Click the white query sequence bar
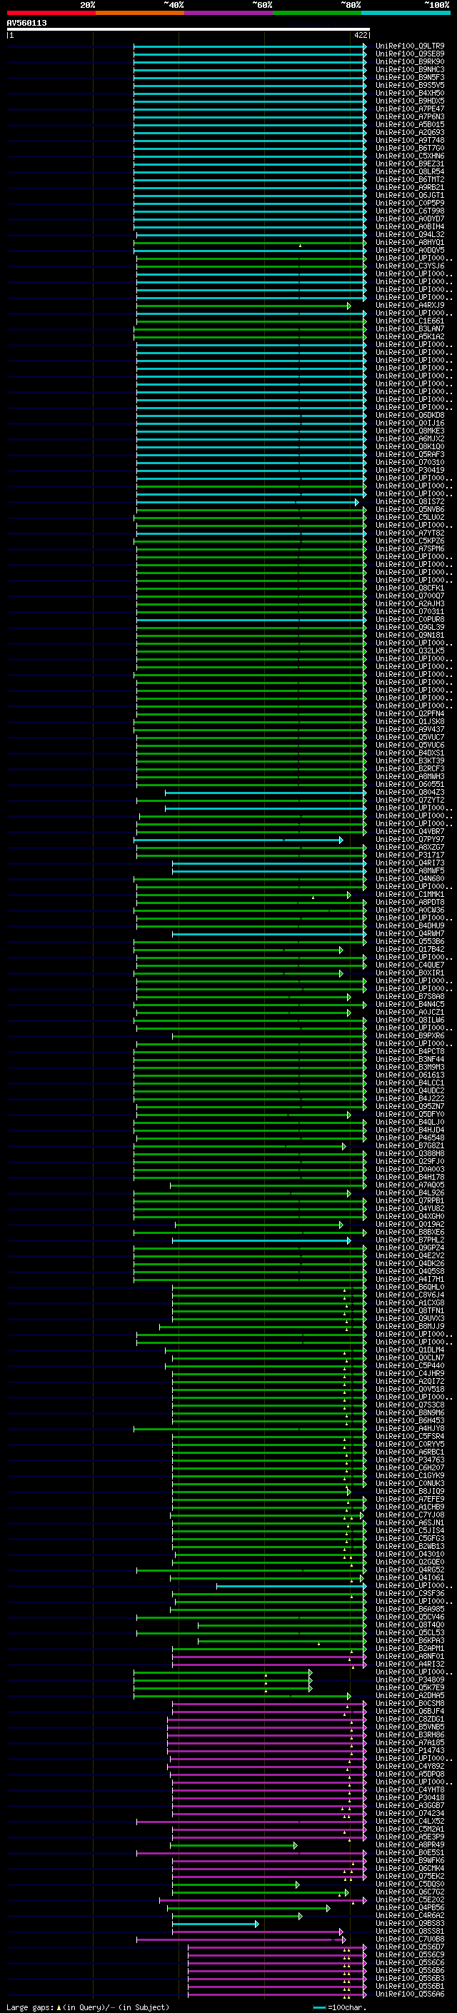 click(189, 30)
